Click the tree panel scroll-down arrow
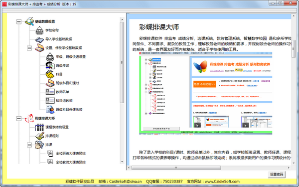The image size is (299, 187). click(x=122, y=162)
